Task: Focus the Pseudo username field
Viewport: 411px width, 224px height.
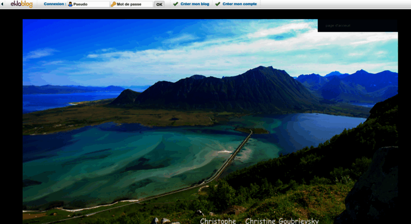Action: [88, 4]
